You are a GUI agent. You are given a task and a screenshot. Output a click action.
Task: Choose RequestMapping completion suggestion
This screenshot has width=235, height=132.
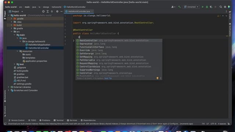point(119,63)
